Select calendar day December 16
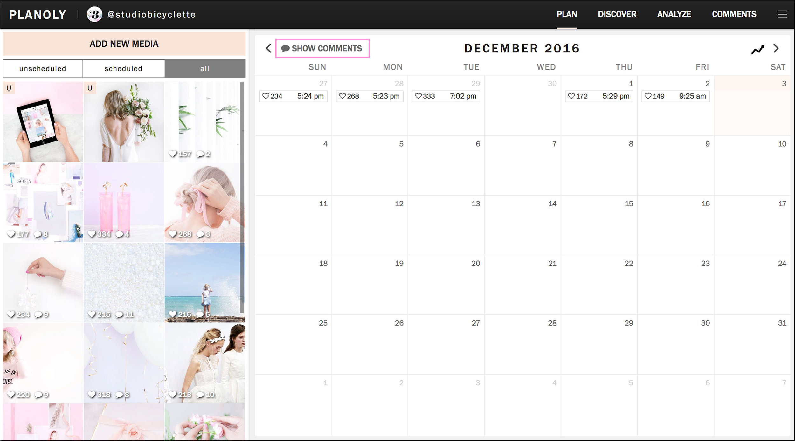 pyautogui.click(x=675, y=225)
